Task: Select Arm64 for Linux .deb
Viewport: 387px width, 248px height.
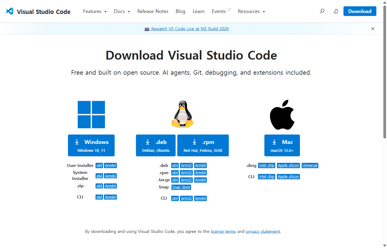Action: (x=200, y=165)
